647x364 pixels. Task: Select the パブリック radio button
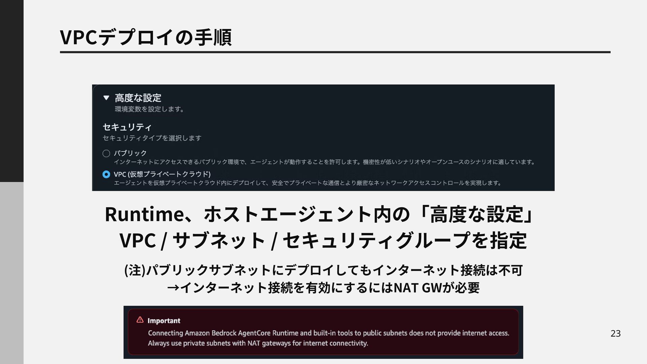(106, 154)
